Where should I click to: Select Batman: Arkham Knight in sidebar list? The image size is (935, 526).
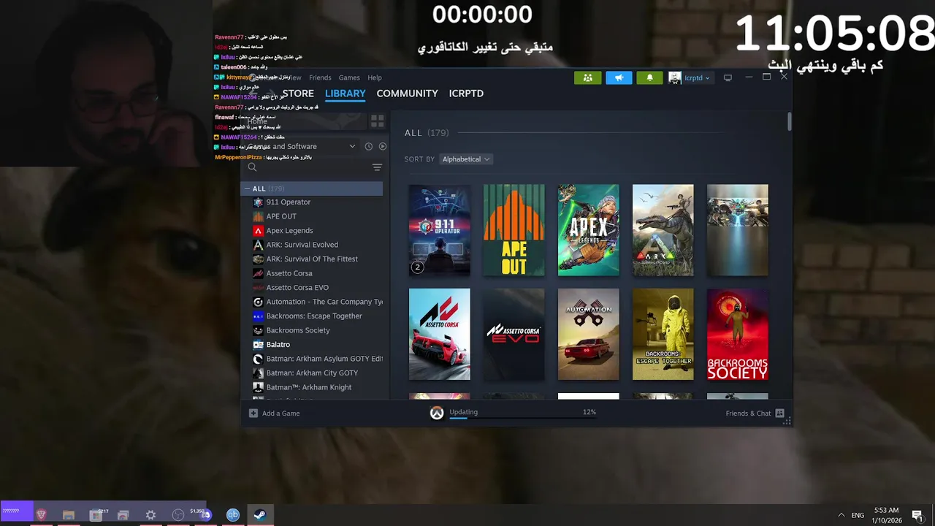click(x=313, y=387)
